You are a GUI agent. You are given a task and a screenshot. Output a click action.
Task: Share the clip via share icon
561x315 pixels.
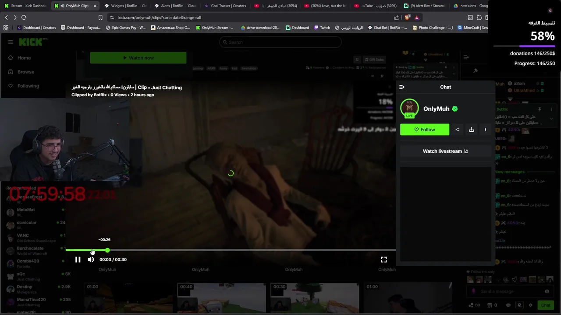pyautogui.click(x=458, y=129)
